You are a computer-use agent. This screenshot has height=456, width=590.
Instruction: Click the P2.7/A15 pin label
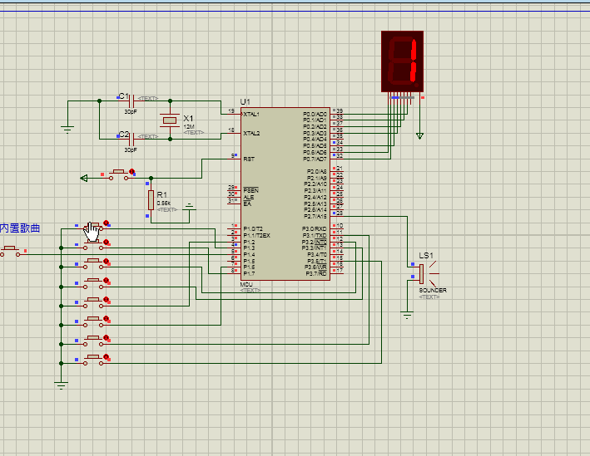pos(315,216)
